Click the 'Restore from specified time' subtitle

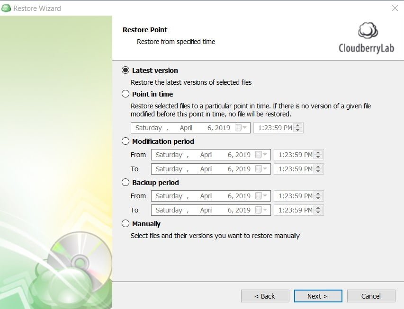coord(176,42)
